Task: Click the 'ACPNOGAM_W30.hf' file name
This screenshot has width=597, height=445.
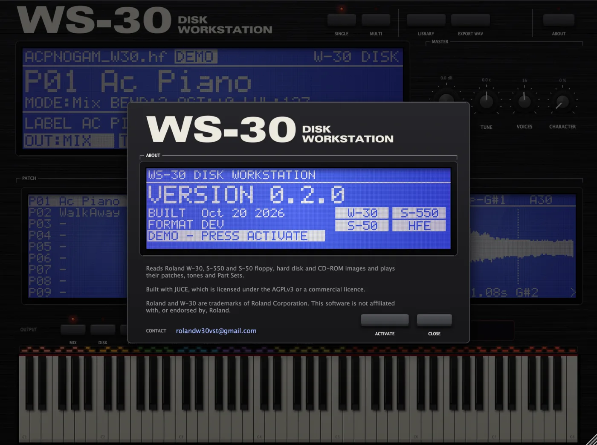Action: 96,56
